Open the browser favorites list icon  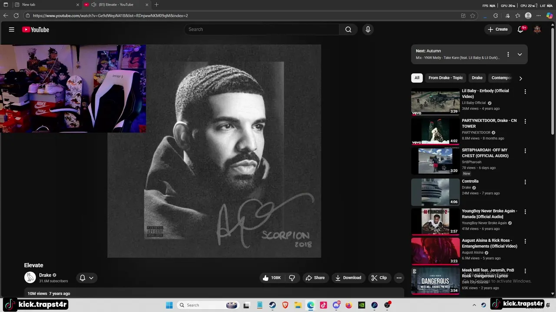[x=518, y=16]
